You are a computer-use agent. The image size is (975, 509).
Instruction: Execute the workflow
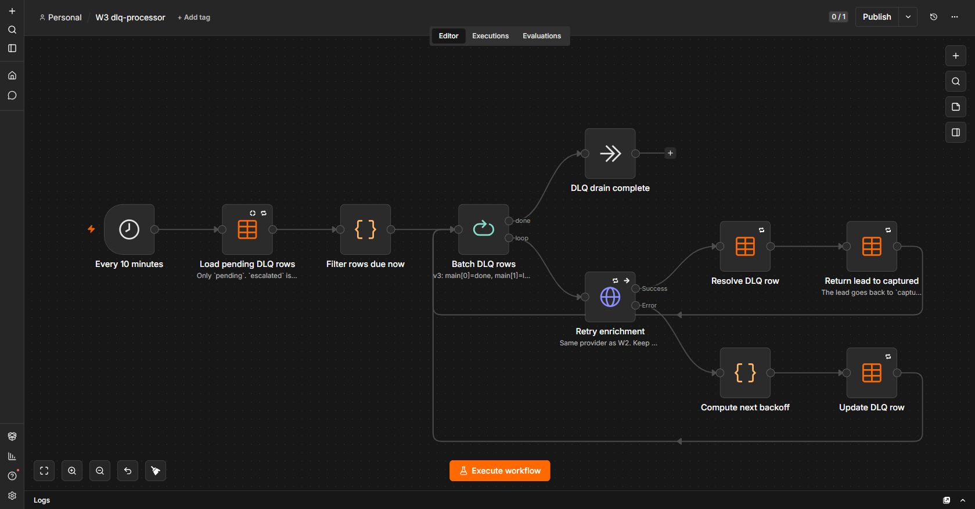pos(500,471)
